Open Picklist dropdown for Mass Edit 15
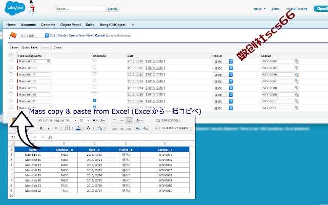 pos(222,61)
